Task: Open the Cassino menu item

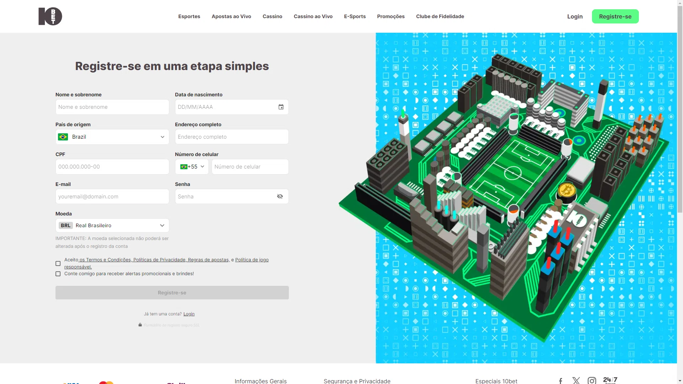Action: point(272,16)
